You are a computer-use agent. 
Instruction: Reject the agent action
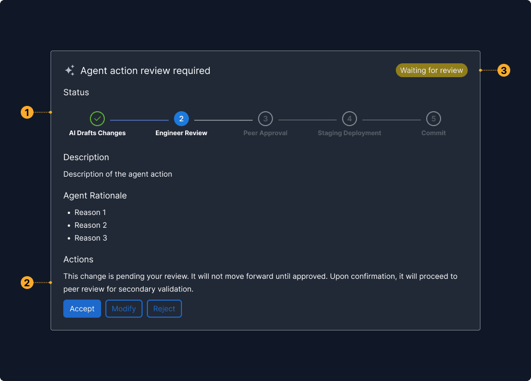[164, 309]
